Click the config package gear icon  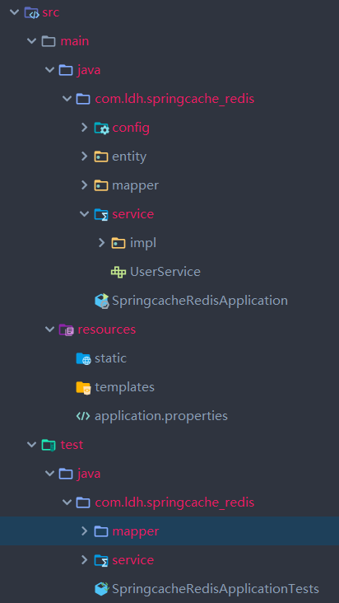click(x=102, y=128)
